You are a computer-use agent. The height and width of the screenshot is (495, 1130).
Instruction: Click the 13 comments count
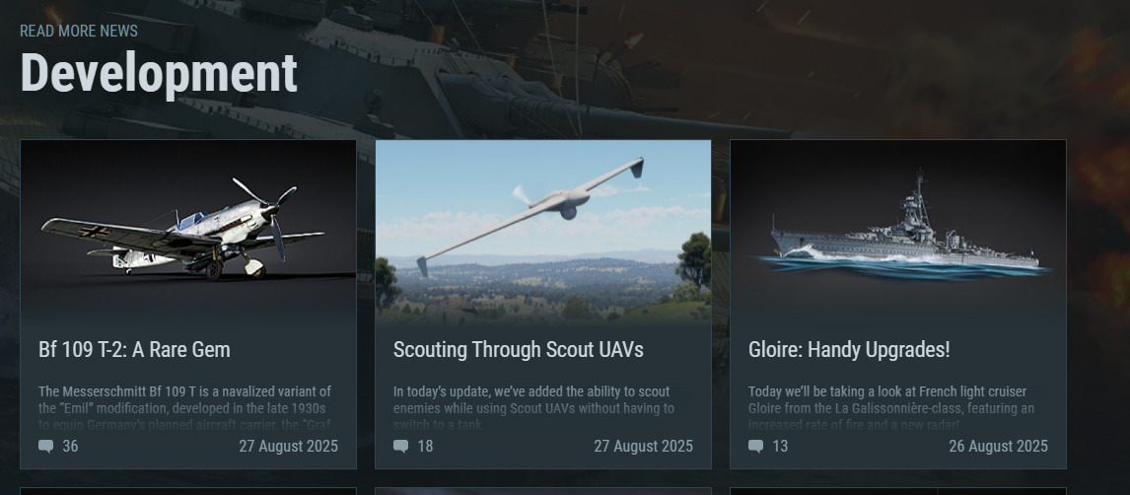pos(781,447)
